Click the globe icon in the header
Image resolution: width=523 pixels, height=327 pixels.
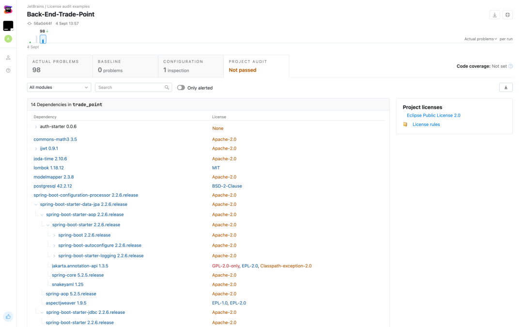[508, 15]
